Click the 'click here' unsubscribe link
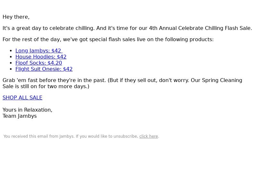Screen dimensions: 257x193 click(149, 136)
